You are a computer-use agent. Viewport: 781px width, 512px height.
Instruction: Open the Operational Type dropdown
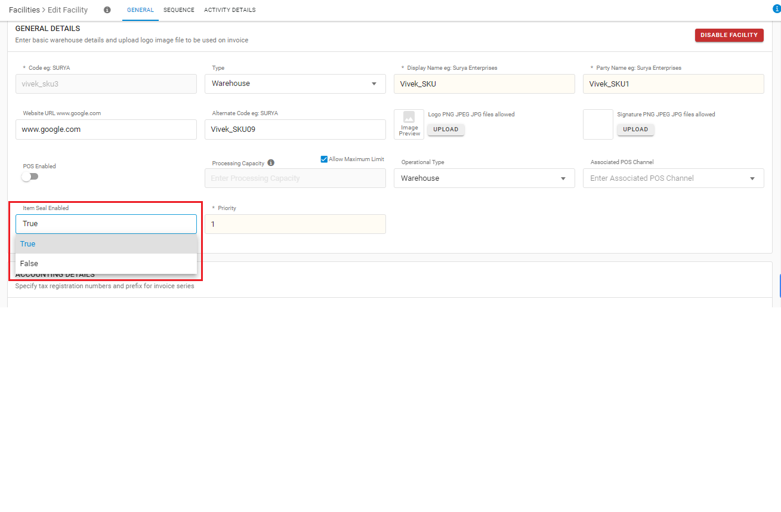click(484, 178)
